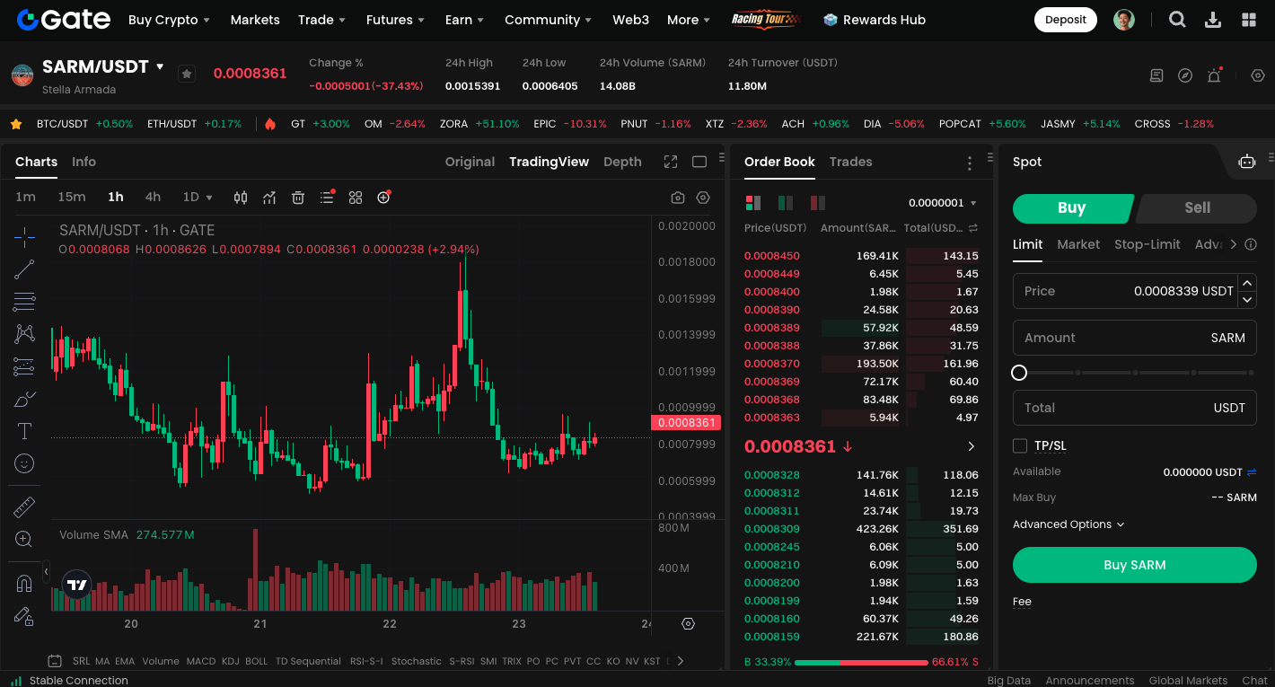Open the emoji icons tool

point(24,463)
